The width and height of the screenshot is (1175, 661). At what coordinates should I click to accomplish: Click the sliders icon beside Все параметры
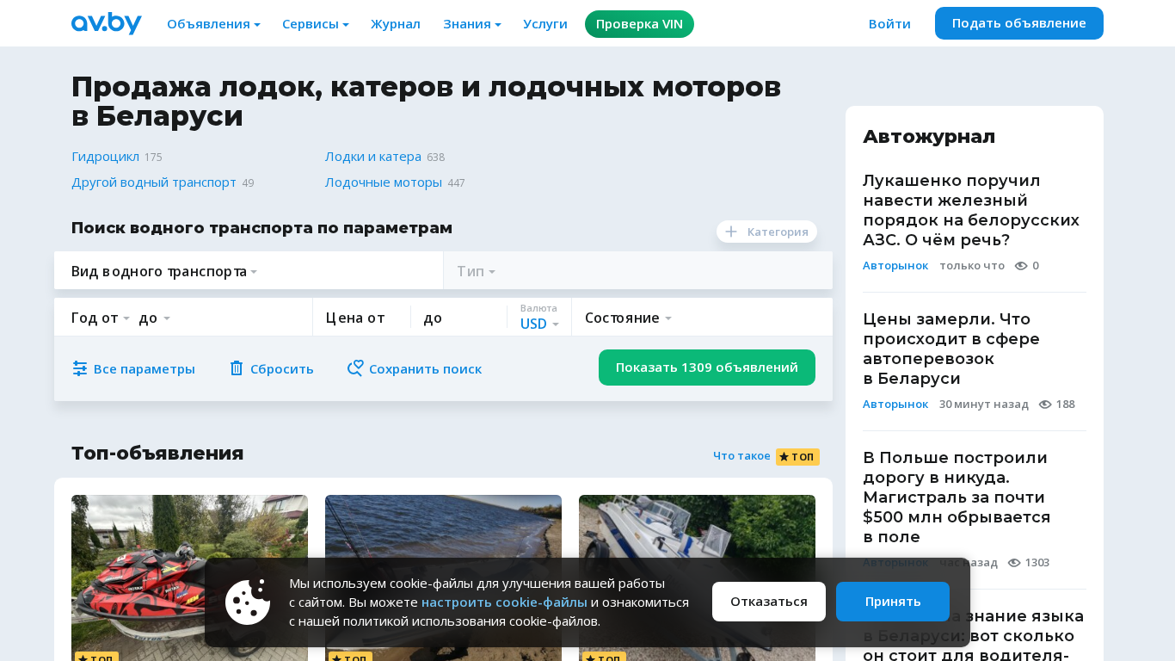80,368
